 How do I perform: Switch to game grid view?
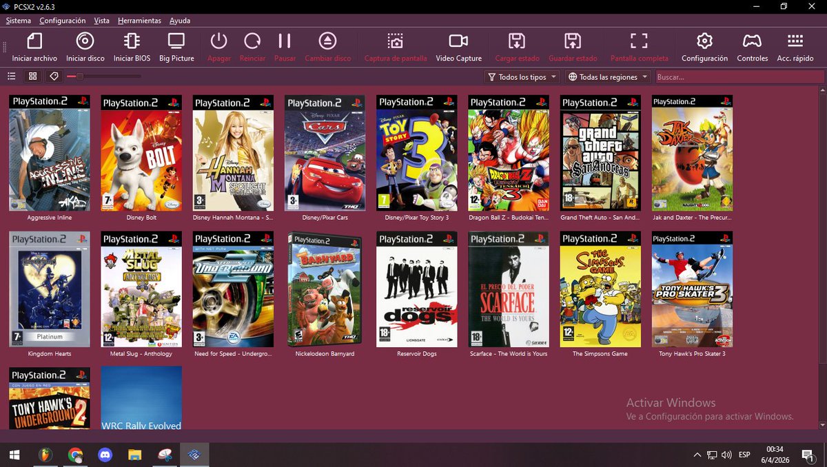click(32, 76)
